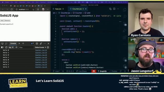Split the VS Code editor
This screenshot has width=164, height=92.
click(x=114, y=9)
